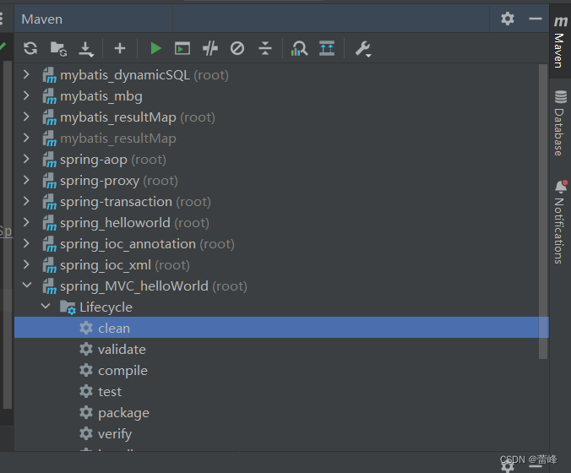Open the Database sidebar tab

point(560,122)
